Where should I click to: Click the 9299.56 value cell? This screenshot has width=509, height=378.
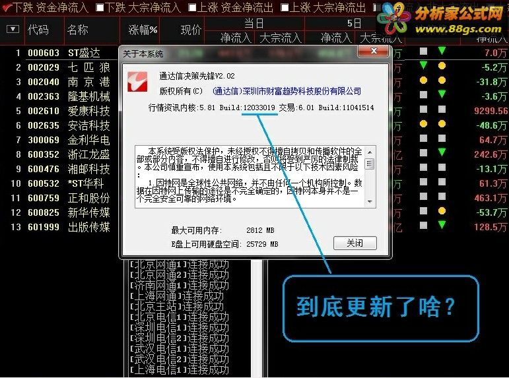point(491,111)
